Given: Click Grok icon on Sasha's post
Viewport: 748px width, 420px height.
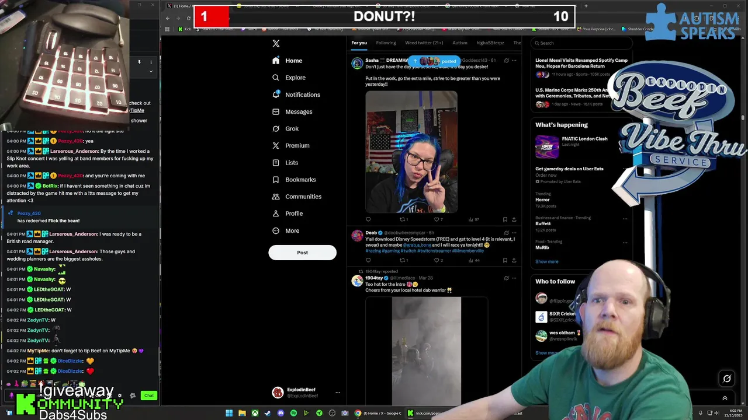Looking at the screenshot, I should 506,60.
